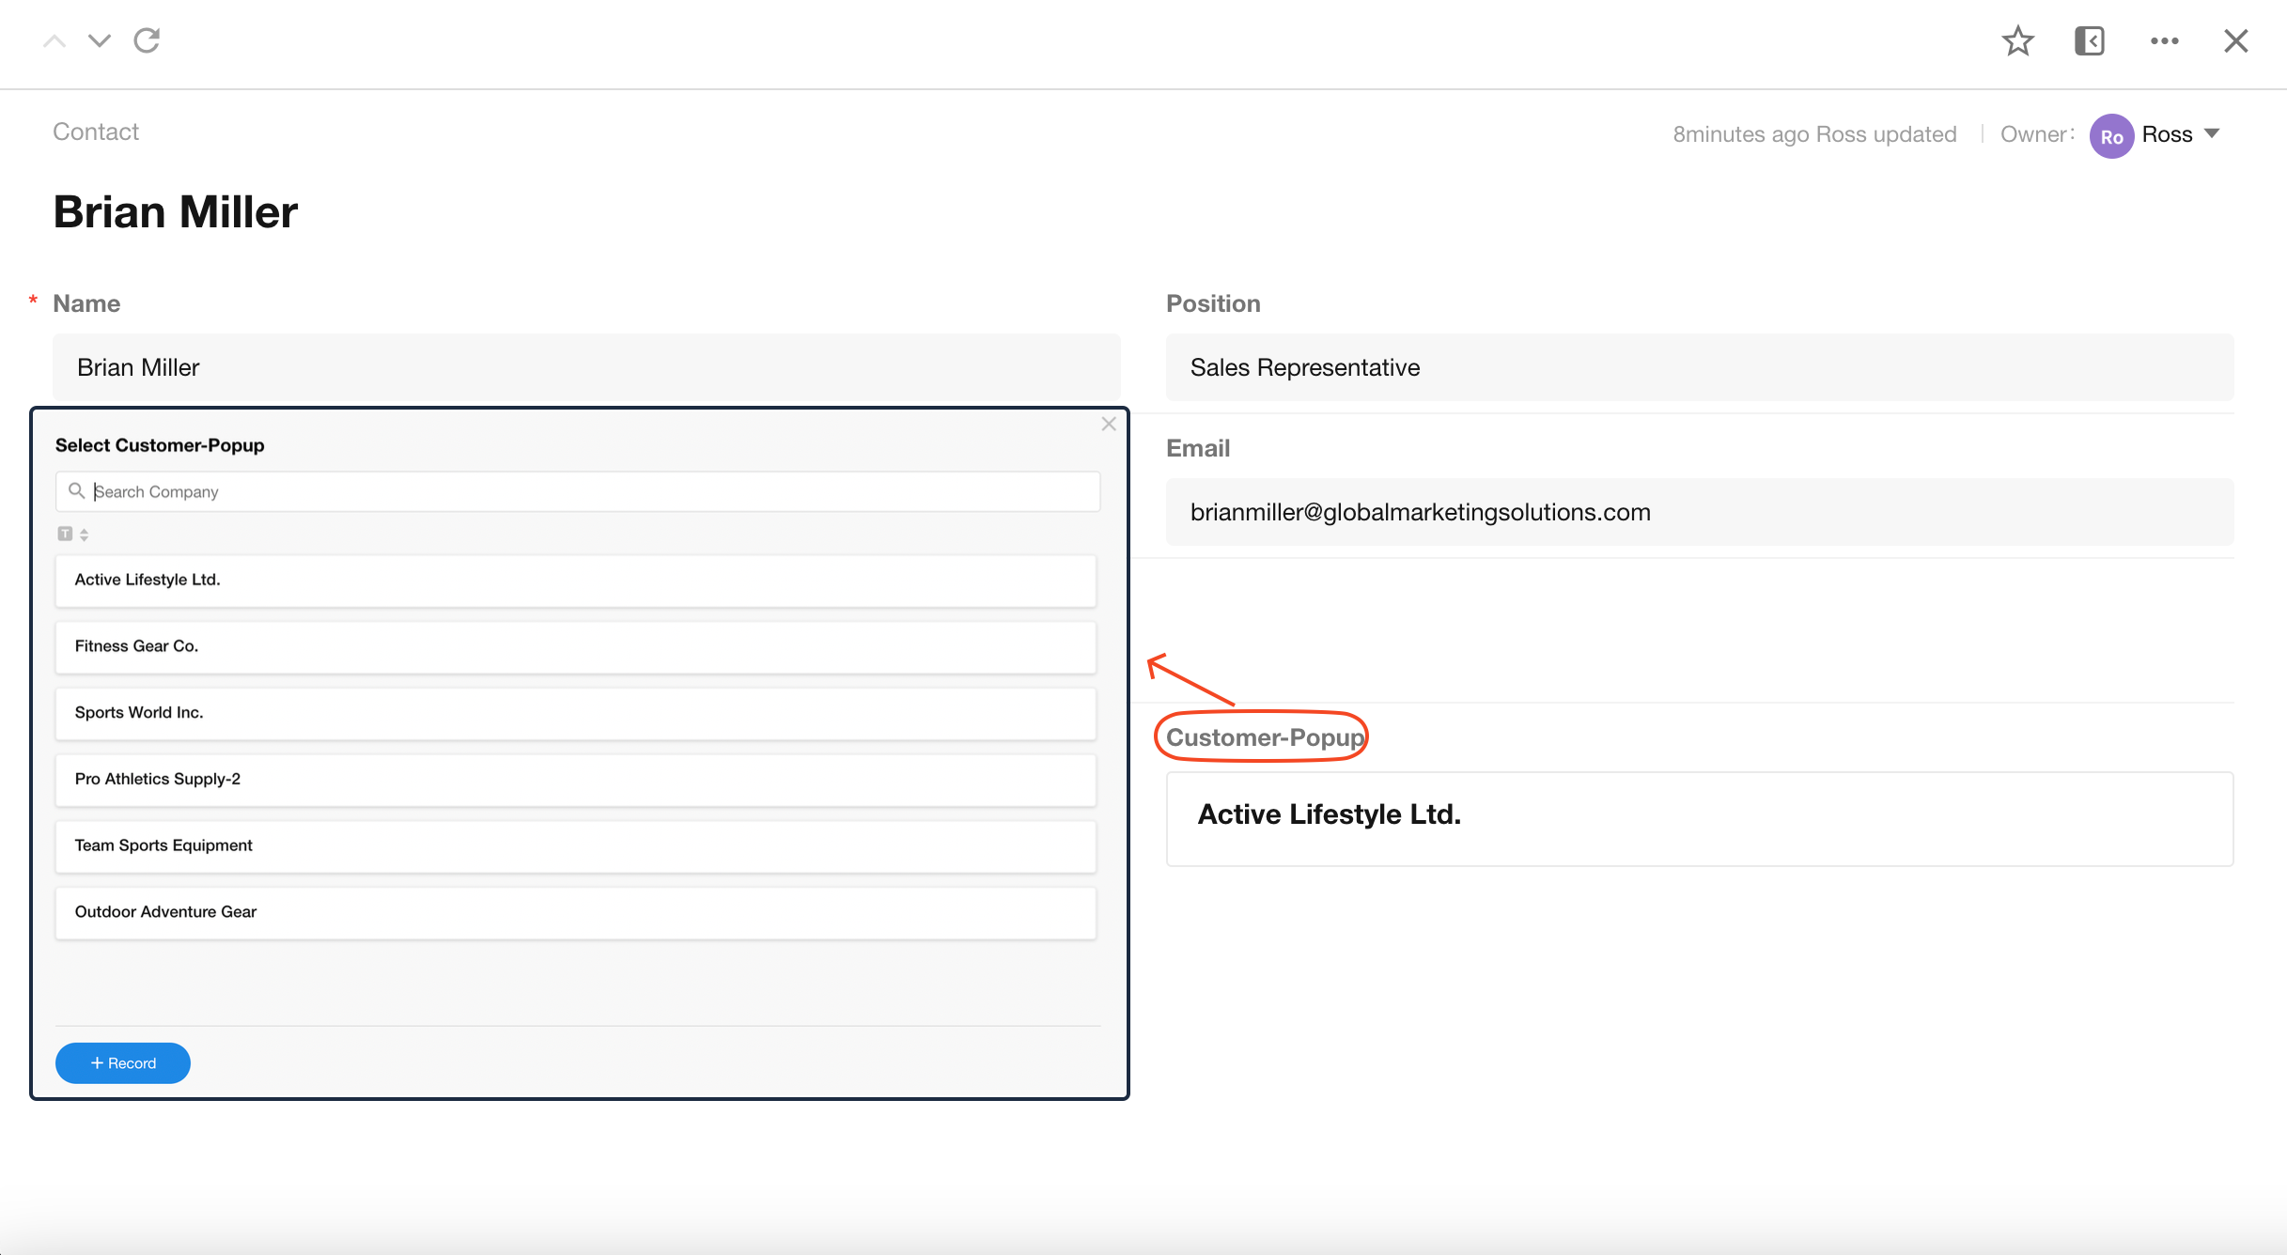
Task: Focus the Search Company input field
Action: pos(592,492)
